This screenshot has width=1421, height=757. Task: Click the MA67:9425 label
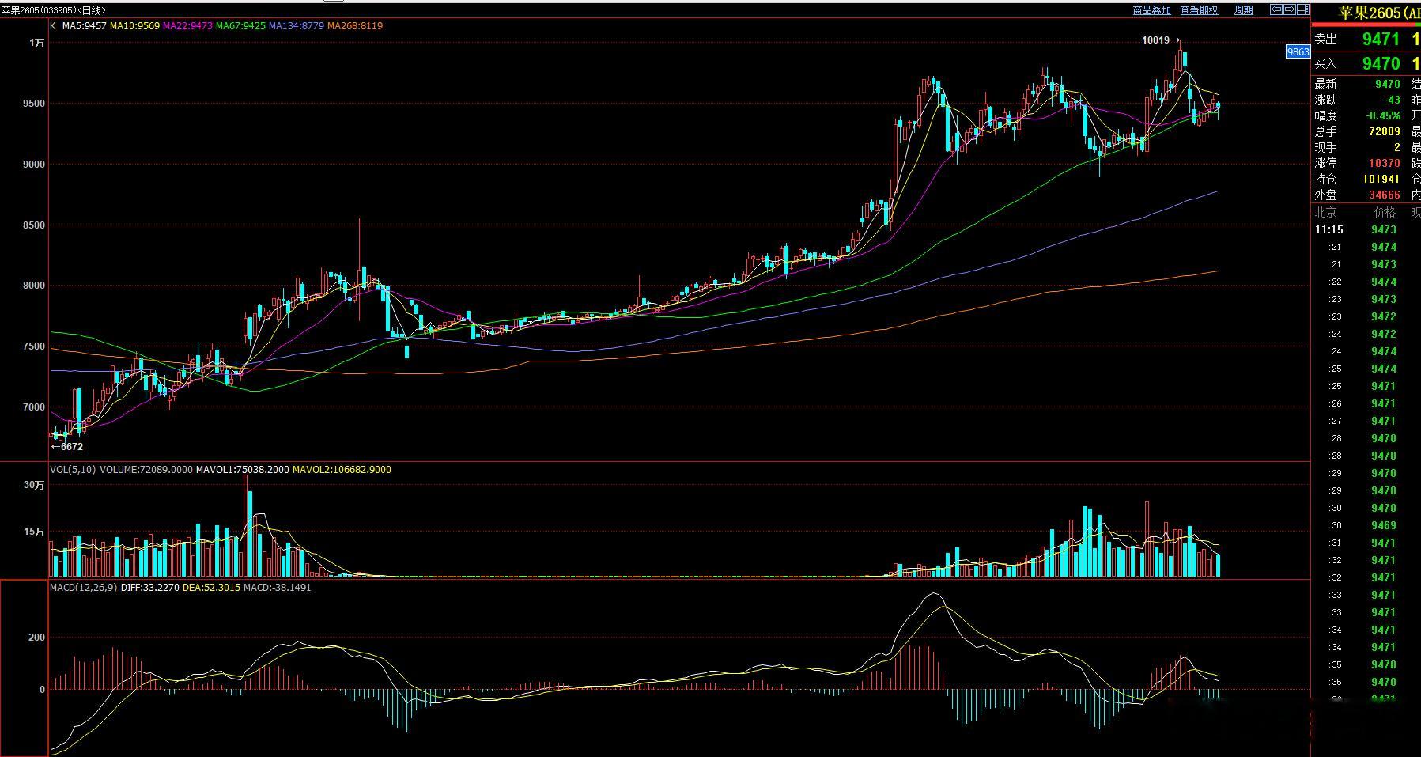(x=241, y=26)
